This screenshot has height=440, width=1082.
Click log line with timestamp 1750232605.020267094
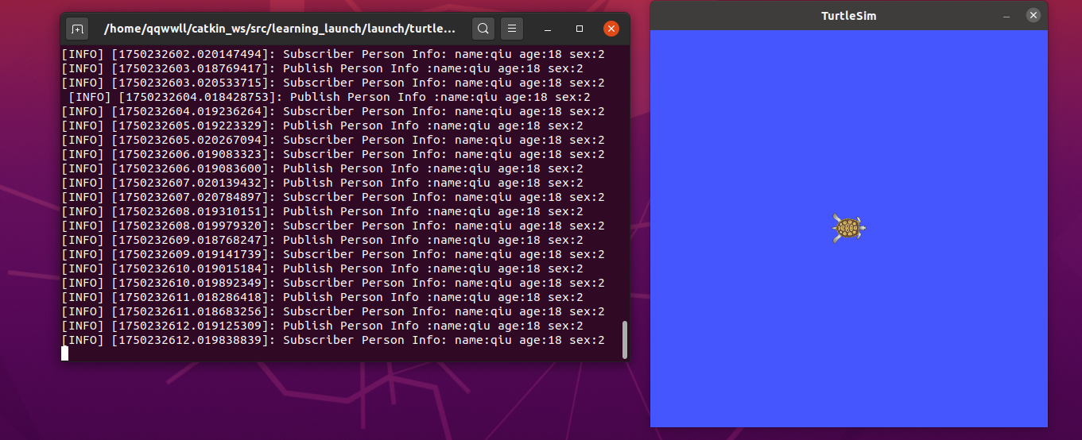pos(333,140)
